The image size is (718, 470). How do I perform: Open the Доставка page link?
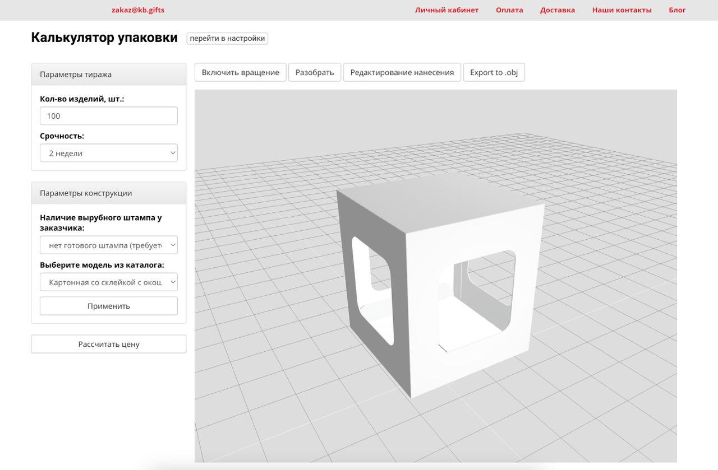coord(557,10)
